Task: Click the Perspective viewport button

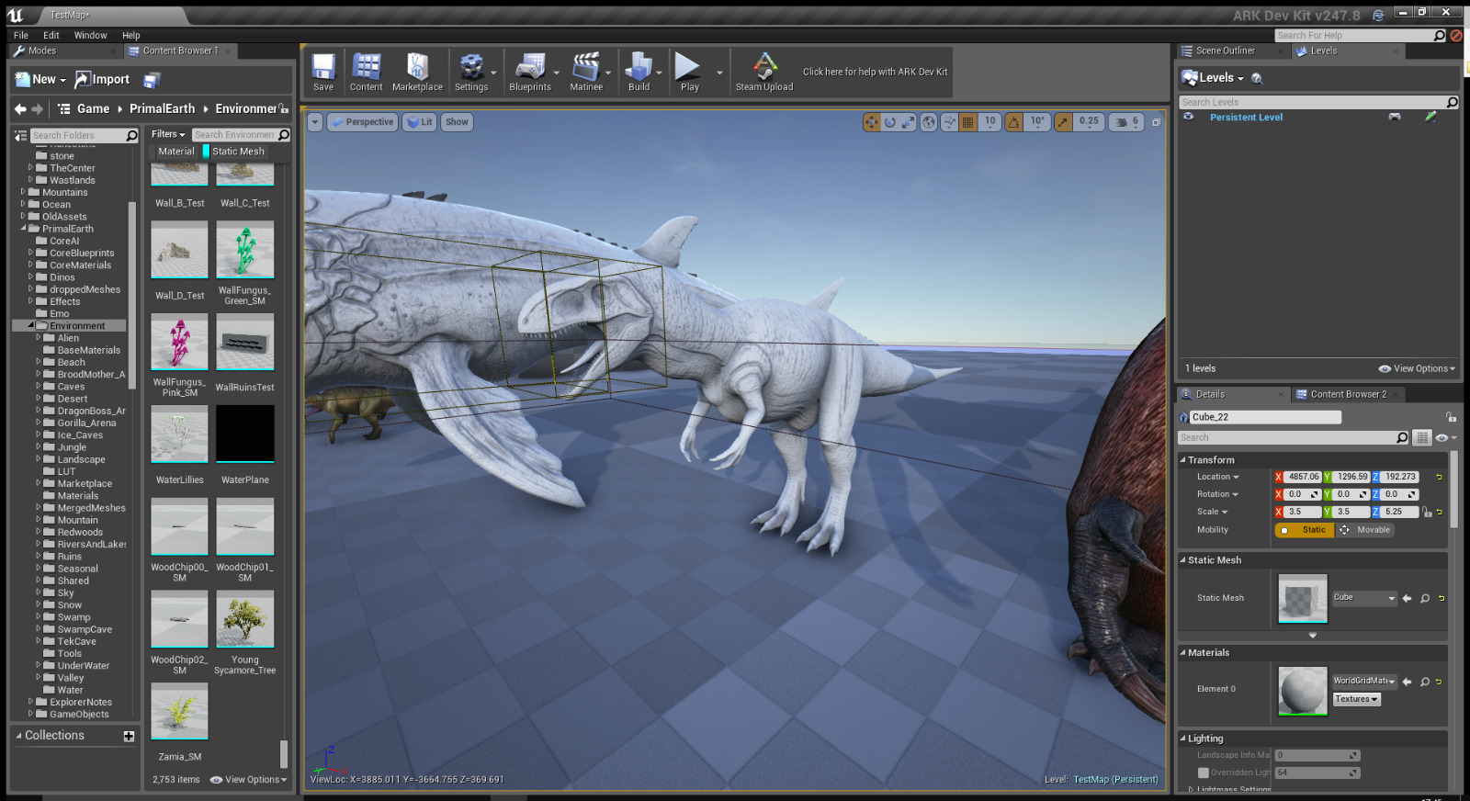Action: click(363, 122)
